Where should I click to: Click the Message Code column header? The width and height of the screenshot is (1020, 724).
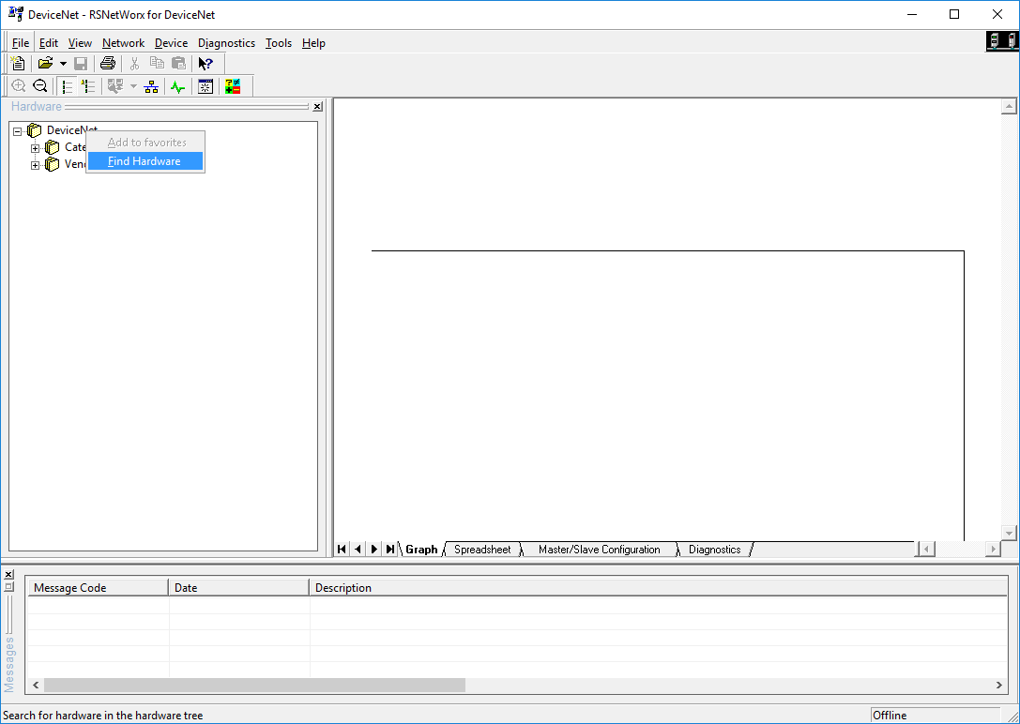pyautogui.click(x=98, y=587)
